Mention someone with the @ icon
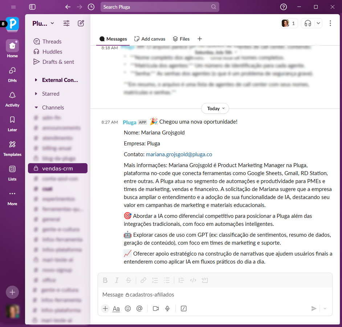342x327 pixels. (139, 309)
